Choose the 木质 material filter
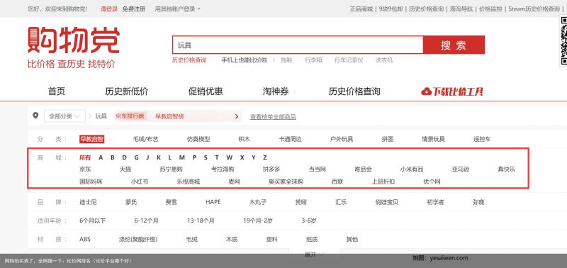 point(232,239)
